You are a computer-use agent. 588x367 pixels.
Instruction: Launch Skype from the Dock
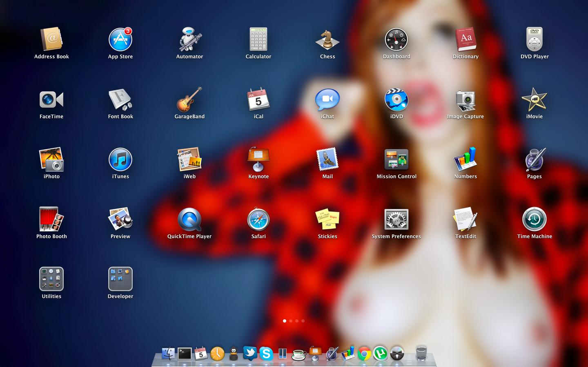266,354
